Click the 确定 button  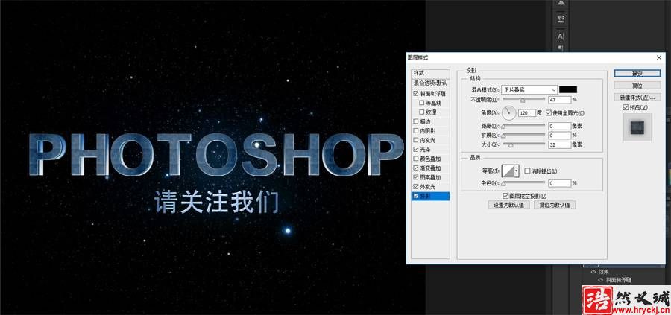[637, 74]
